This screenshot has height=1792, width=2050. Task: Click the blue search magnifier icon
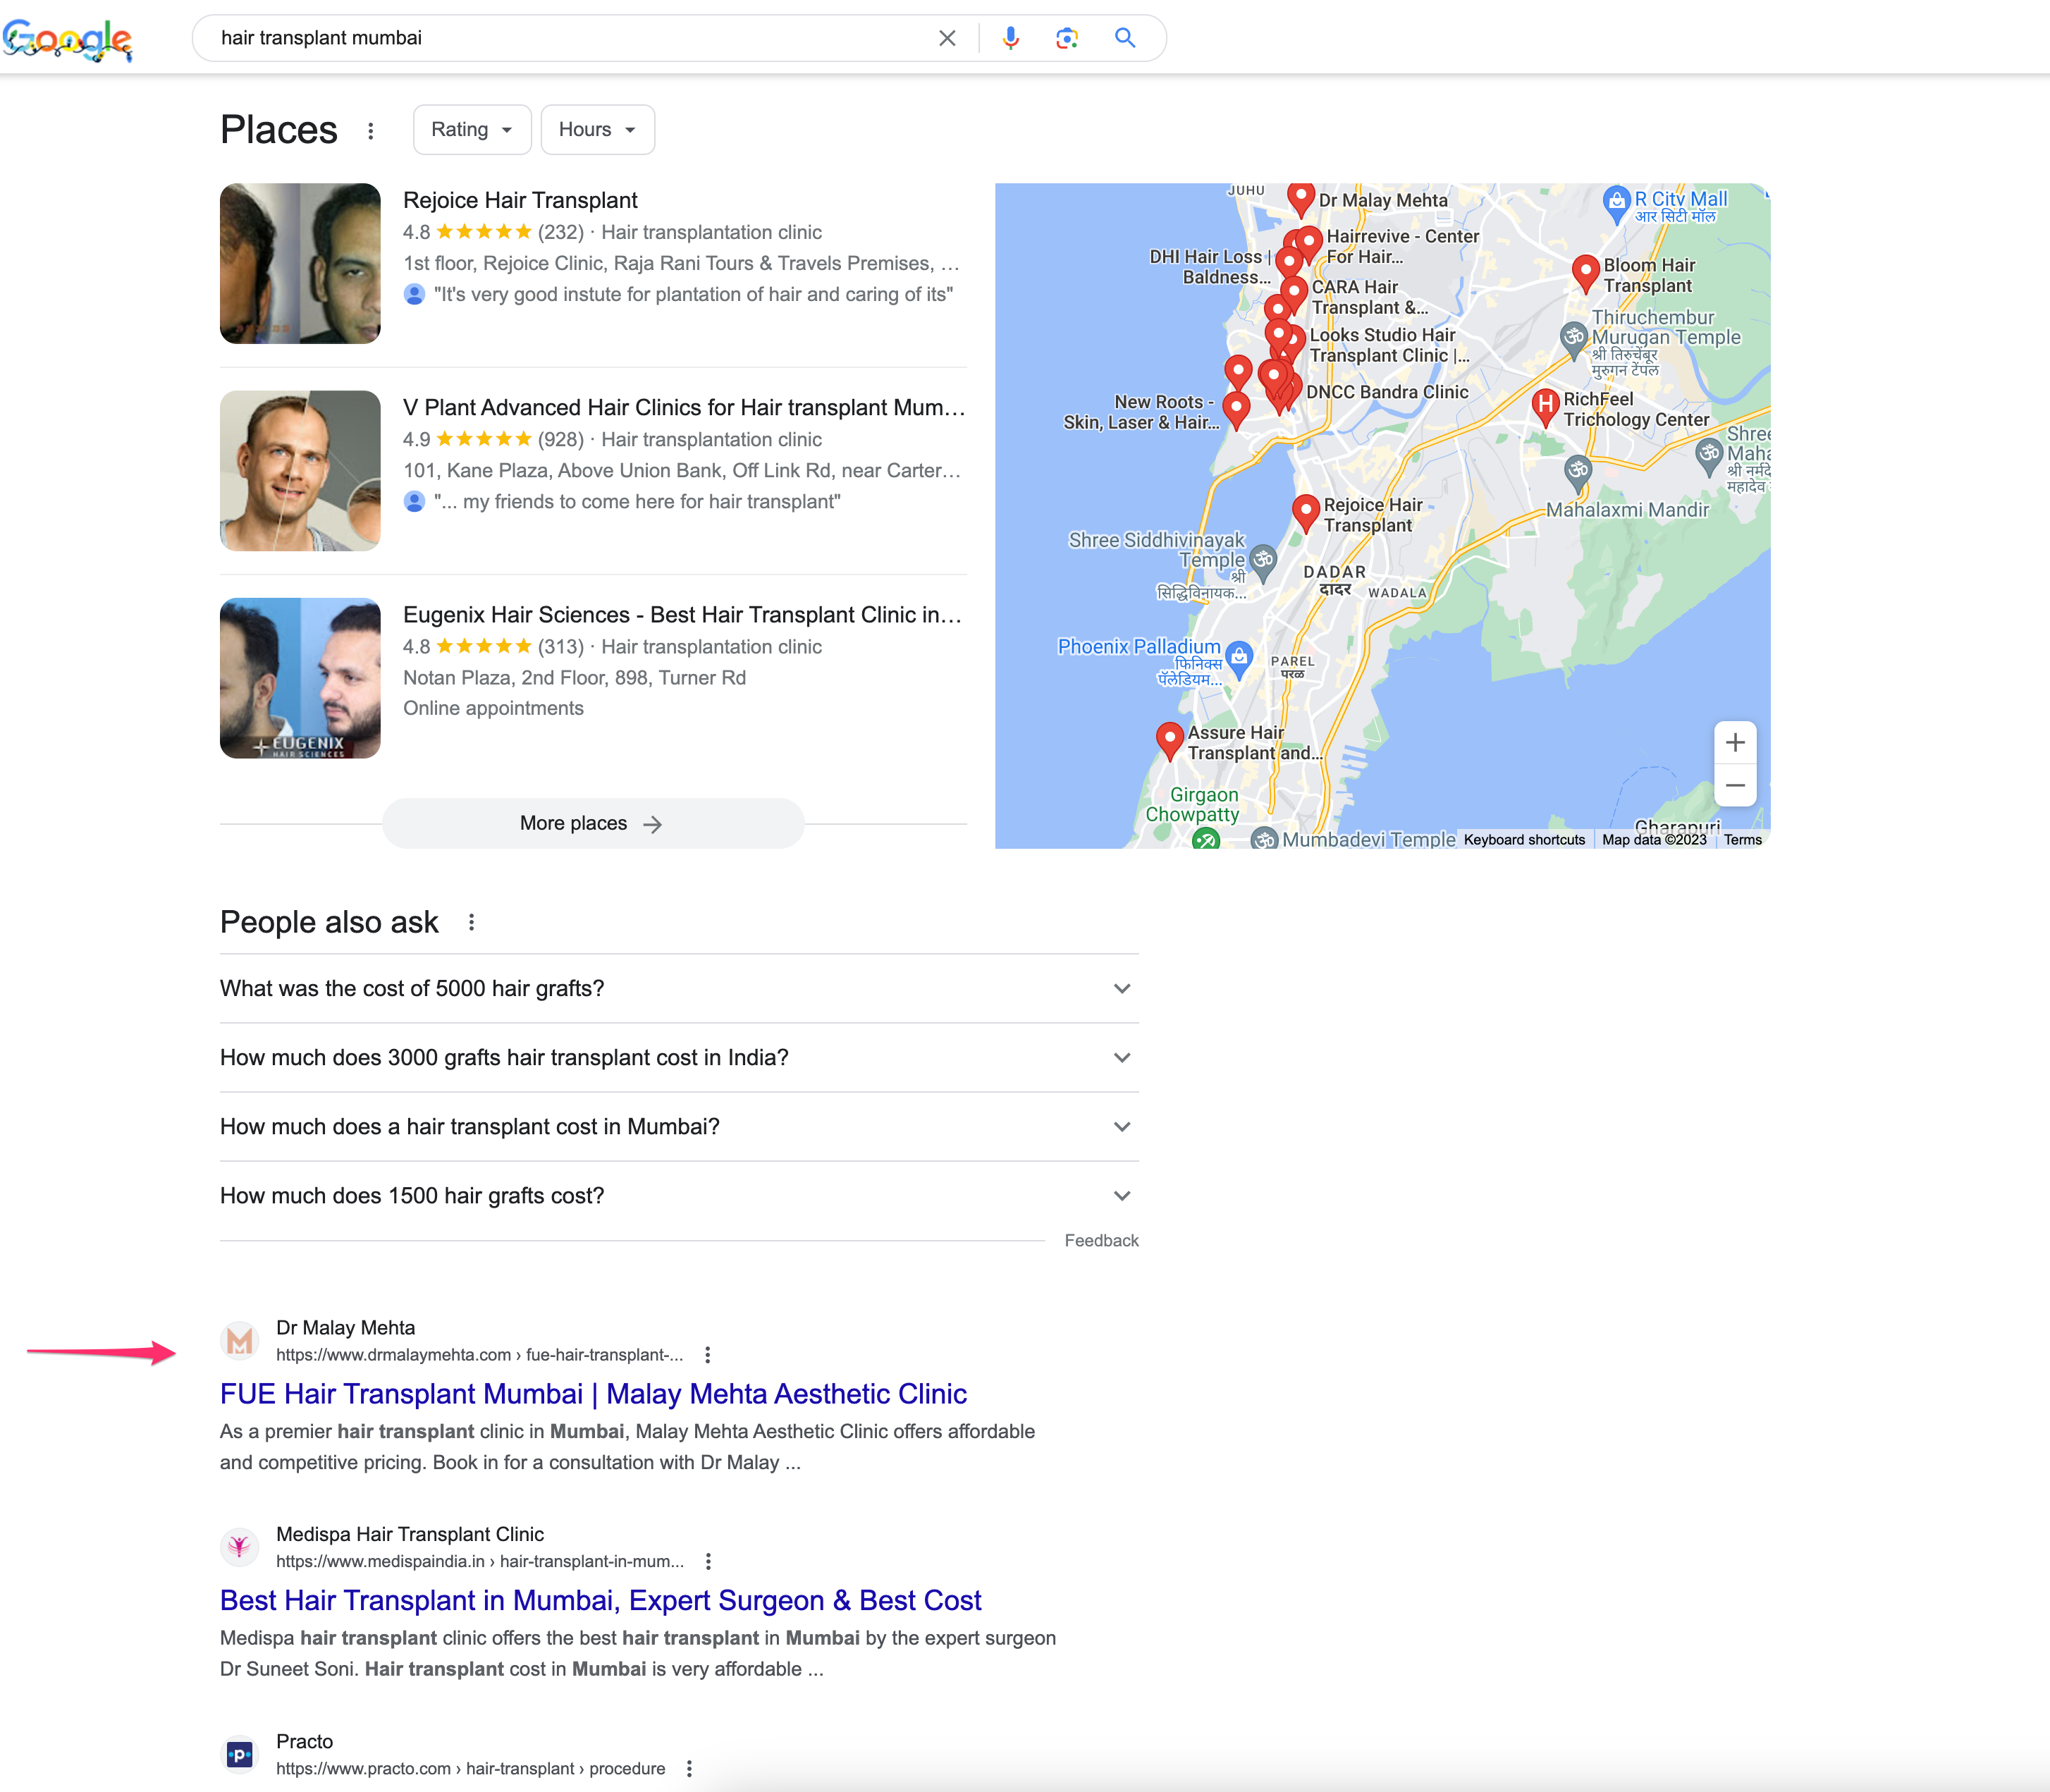(x=1124, y=38)
